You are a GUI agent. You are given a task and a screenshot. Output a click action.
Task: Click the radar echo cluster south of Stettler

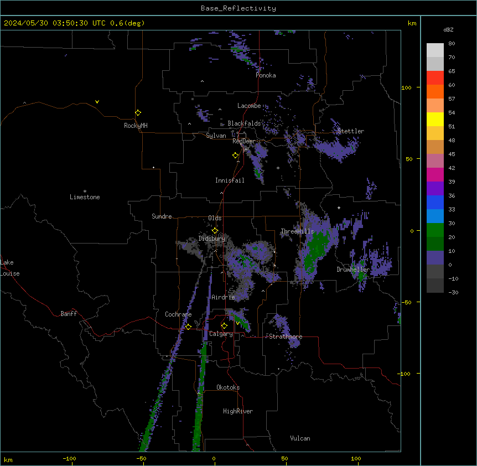tap(336, 148)
